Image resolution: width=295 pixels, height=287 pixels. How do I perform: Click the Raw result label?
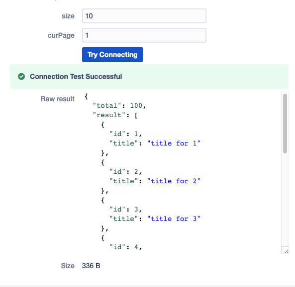pos(58,99)
